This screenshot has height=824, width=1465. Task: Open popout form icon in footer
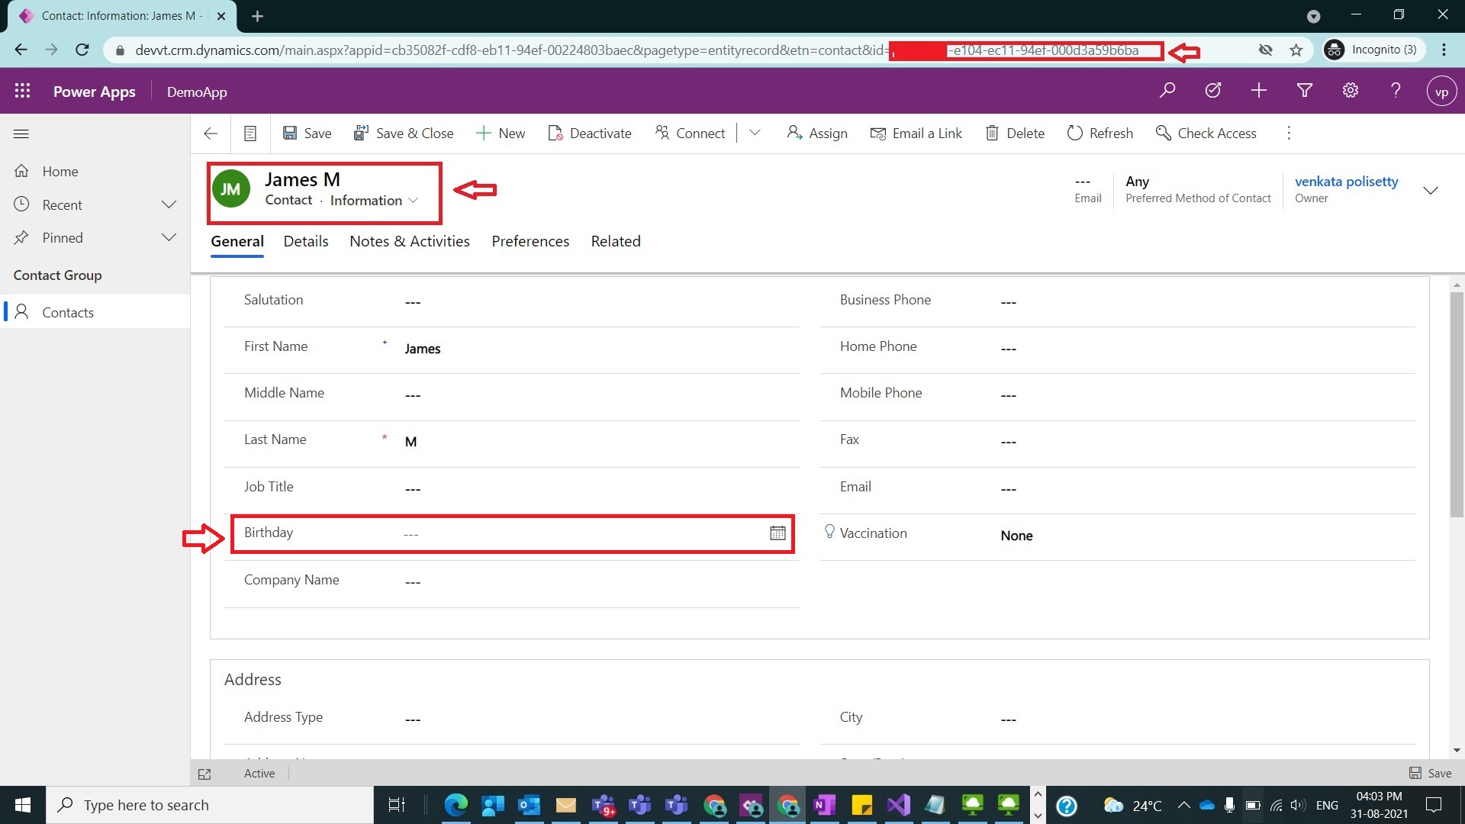[204, 774]
